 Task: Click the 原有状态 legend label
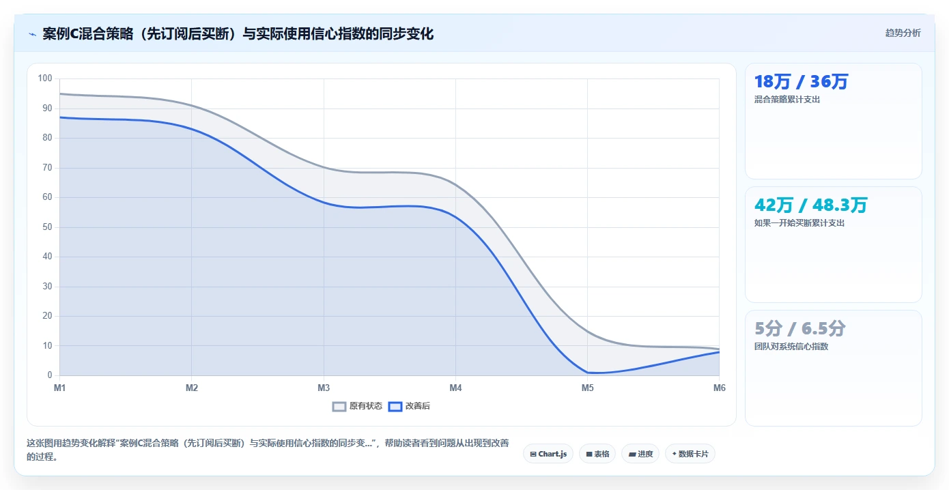366,406
